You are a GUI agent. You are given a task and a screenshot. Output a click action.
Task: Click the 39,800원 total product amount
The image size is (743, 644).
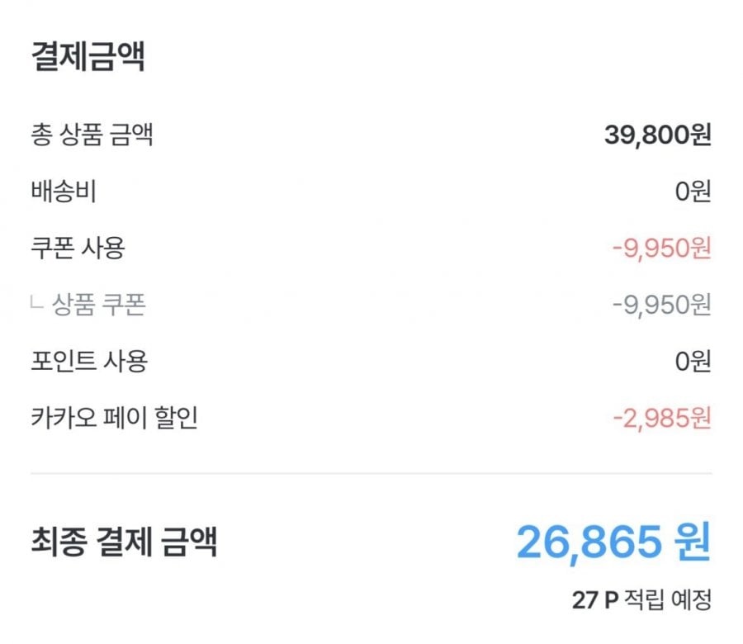pyautogui.click(x=657, y=136)
